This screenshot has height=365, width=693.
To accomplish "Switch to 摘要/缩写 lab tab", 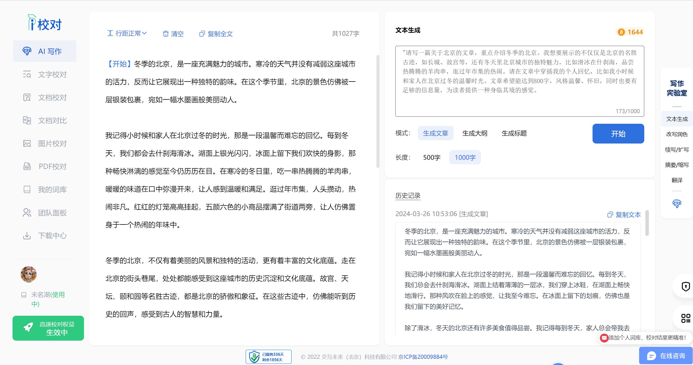I will tap(677, 165).
